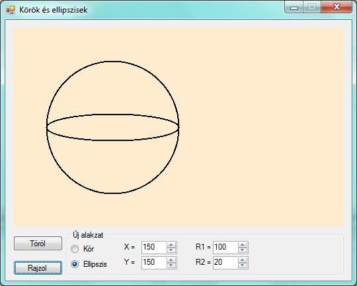Decrease R1 radius with down arrow

point(242,250)
